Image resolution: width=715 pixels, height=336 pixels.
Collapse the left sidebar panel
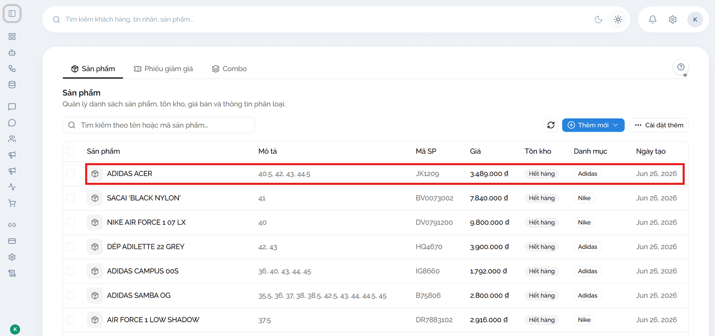pos(12,14)
